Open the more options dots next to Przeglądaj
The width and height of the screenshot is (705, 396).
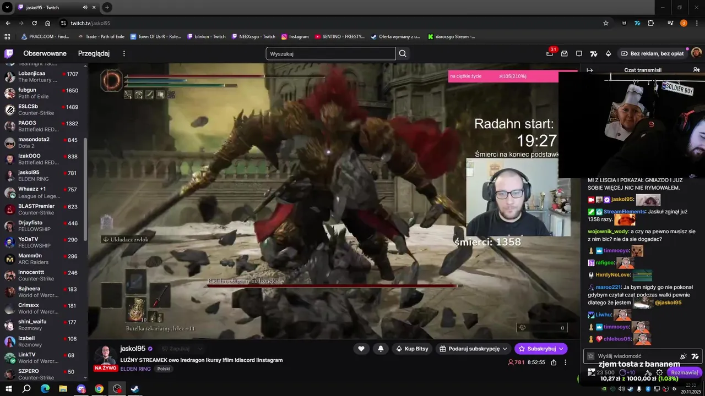tap(124, 53)
